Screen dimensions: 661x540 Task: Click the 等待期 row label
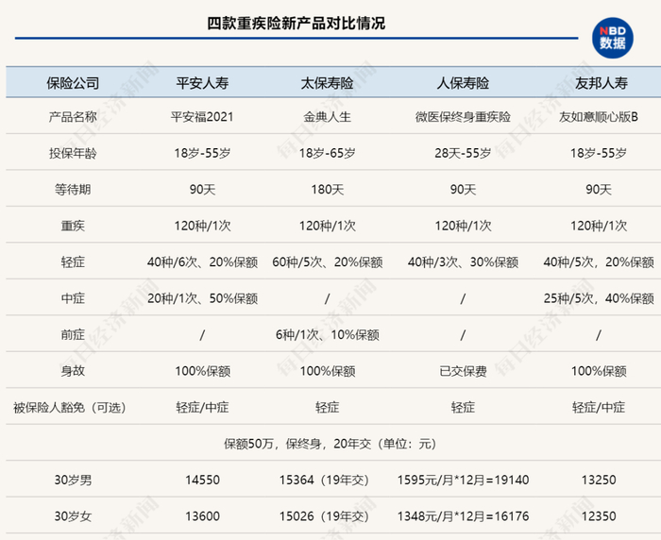click(73, 189)
